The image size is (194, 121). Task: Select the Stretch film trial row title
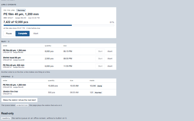click(10, 91)
